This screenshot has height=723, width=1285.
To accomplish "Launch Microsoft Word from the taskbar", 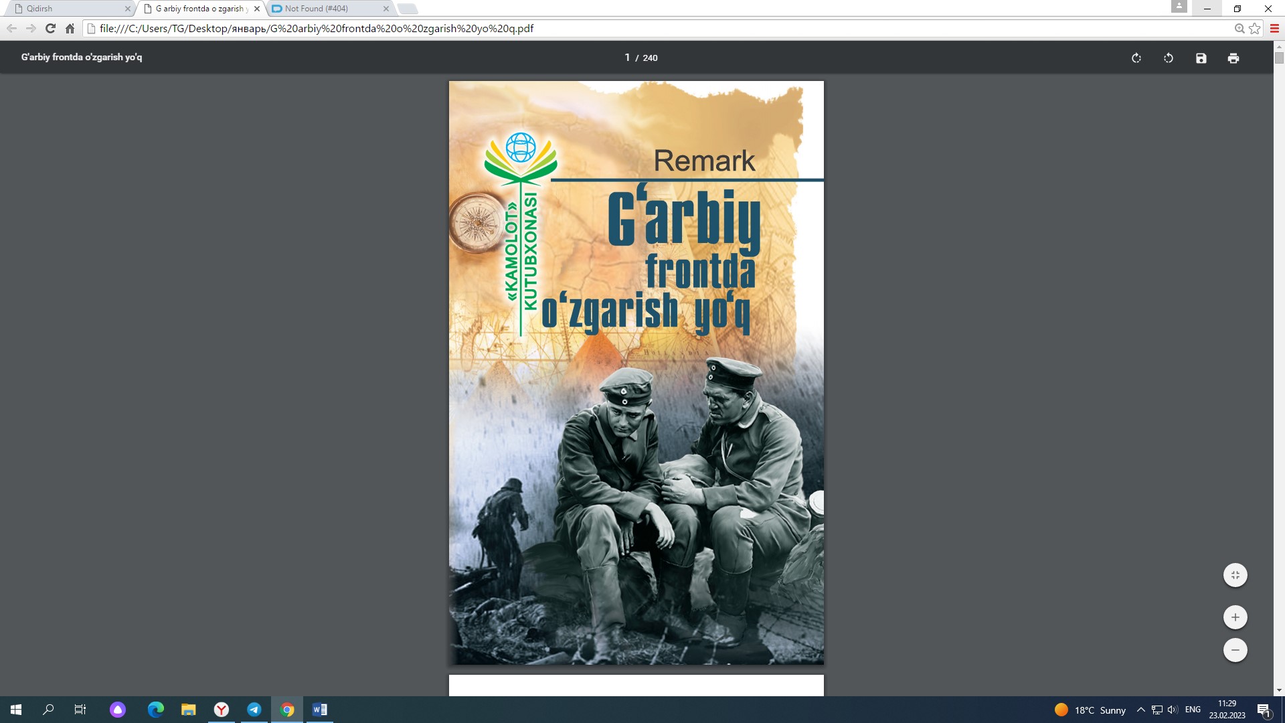I will pyautogui.click(x=319, y=710).
